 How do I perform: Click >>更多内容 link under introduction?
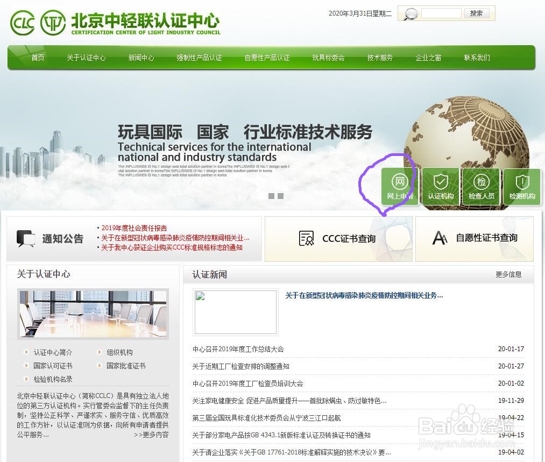coord(151,435)
